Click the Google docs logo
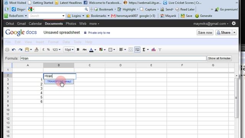This screenshot has width=245, height=138. pos(21,33)
